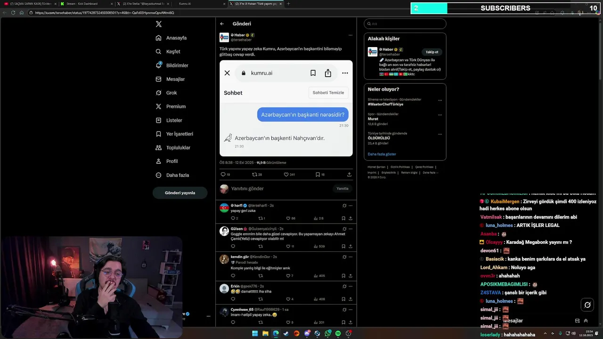This screenshot has height=339, width=603.
Task: Open menu on Gülsen's reply
Action: (350, 229)
